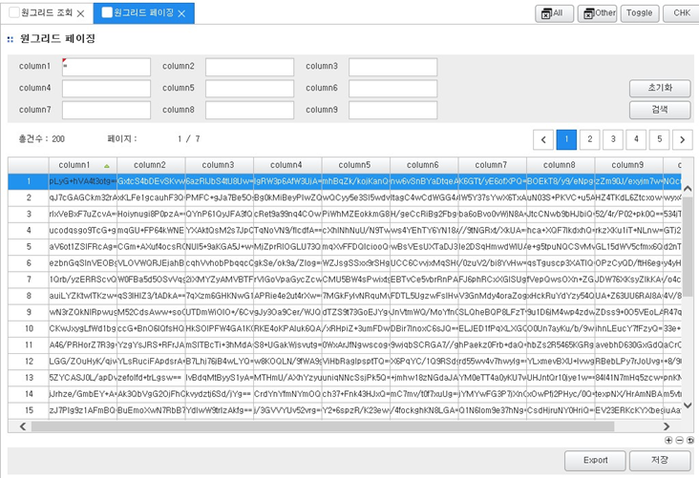Screen dimensions: 699x478
Task: Select page 3 in pagination
Action: [x=613, y=139]
